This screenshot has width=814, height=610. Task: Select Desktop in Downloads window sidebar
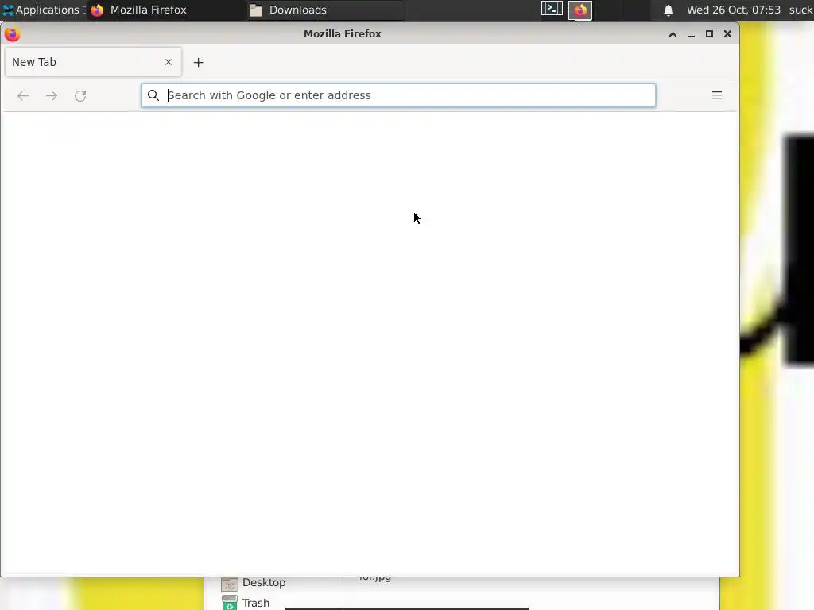click(x=254, y=583)
